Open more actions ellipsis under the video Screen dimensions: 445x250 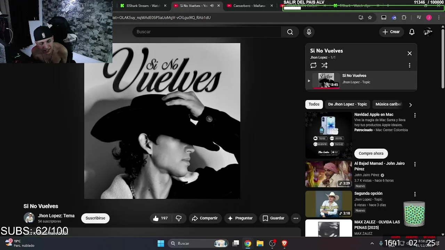pyautogui.click(x=296, y=218)
